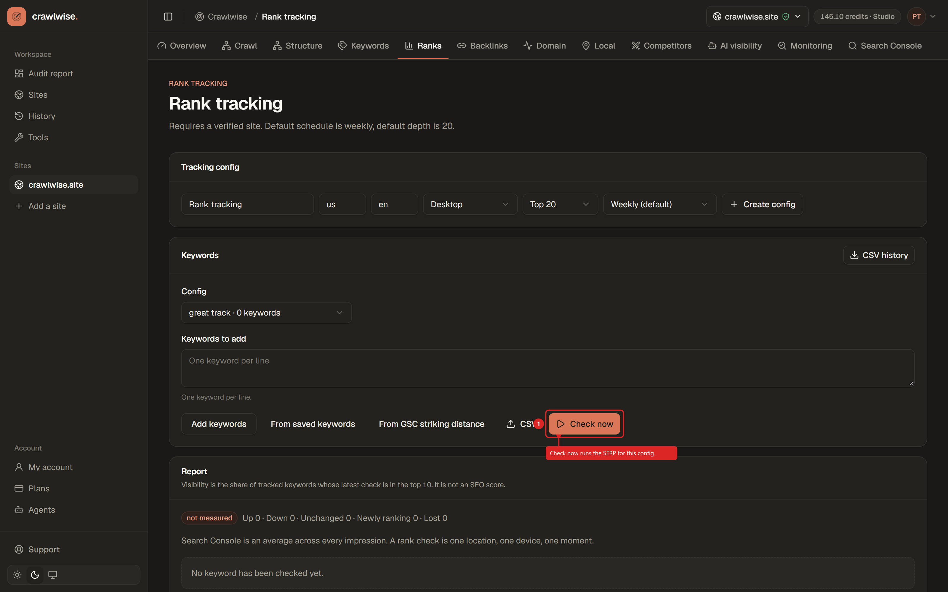Open the Local tab

click(x=598, y=46)
